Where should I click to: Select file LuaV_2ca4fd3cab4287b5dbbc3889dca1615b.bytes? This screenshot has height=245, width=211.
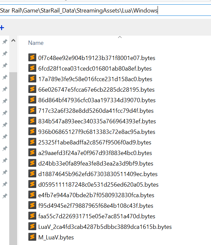tap(105, 227)
